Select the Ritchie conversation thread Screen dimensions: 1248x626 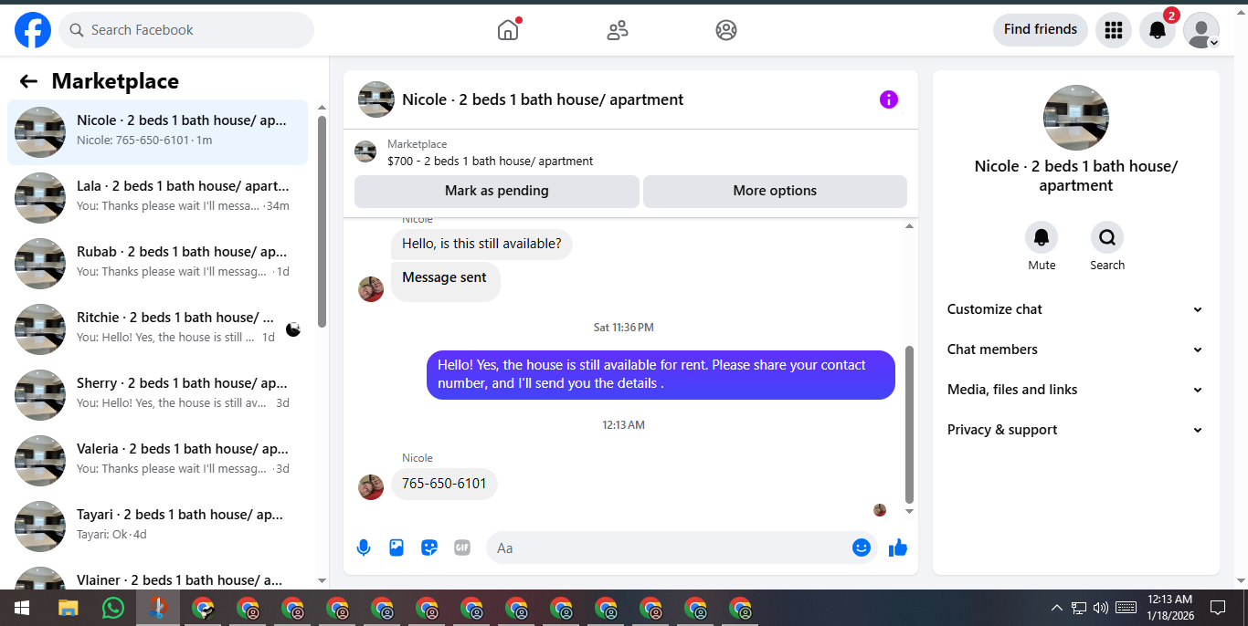(158, 329)
